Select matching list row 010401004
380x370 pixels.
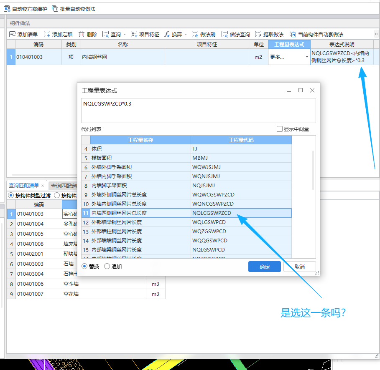point(42,224)
